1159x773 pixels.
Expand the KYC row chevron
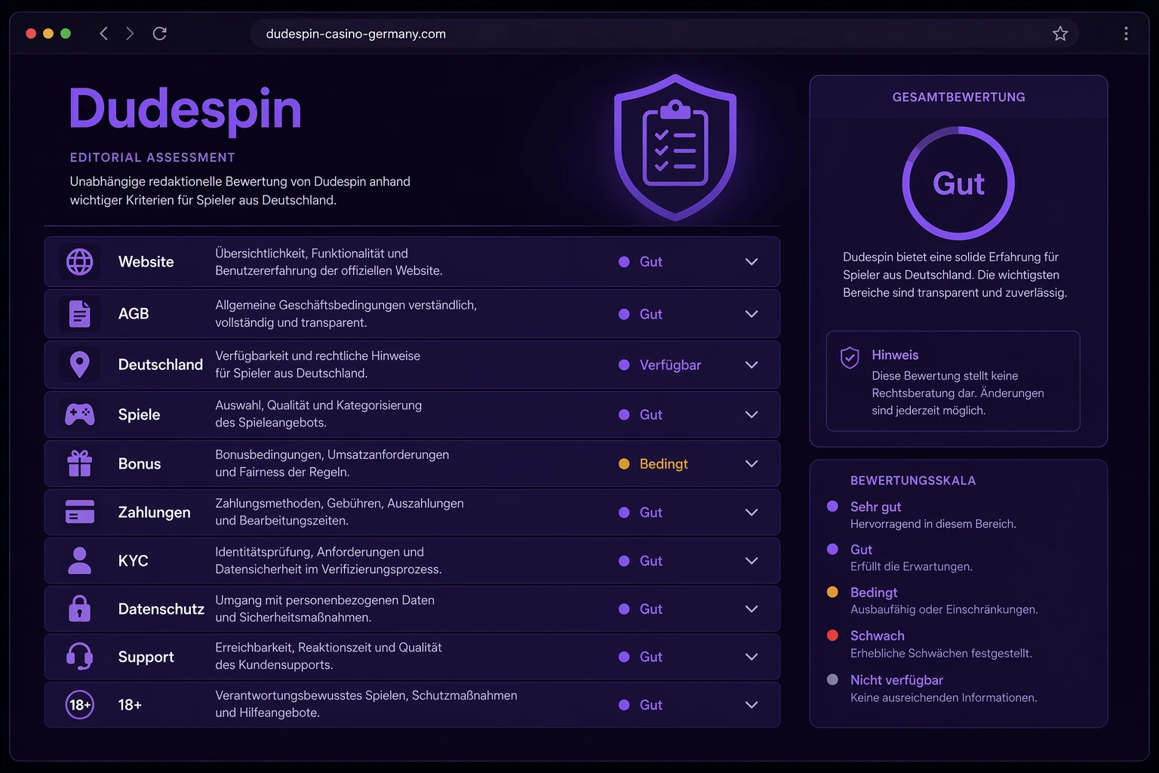coord(752,561)
